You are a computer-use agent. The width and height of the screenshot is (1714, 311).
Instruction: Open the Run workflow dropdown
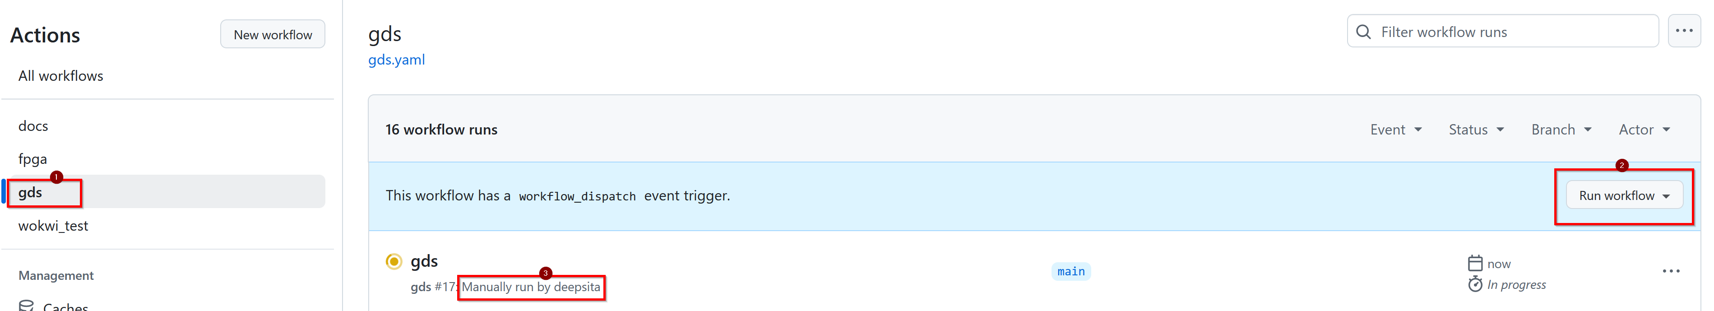click(1623, 195)
